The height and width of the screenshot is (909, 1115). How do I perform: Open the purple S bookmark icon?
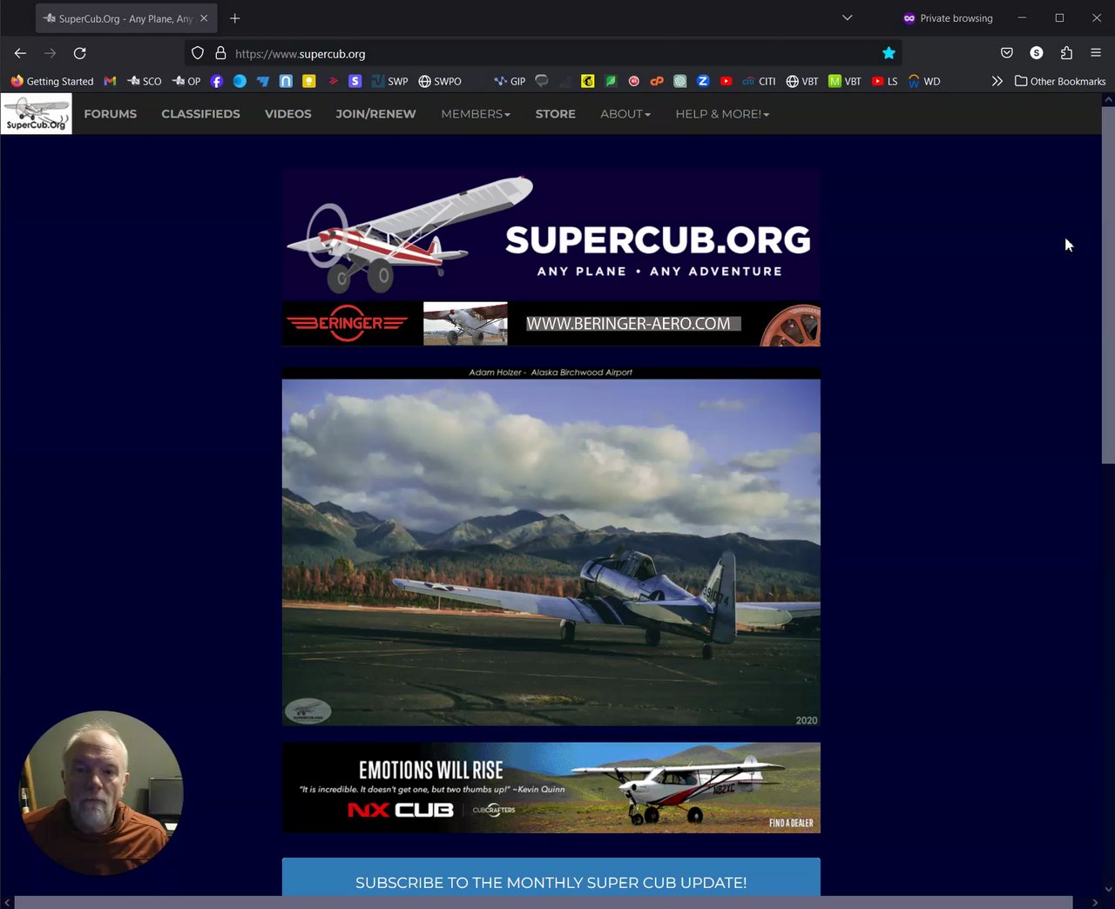[x=355, y=81]
